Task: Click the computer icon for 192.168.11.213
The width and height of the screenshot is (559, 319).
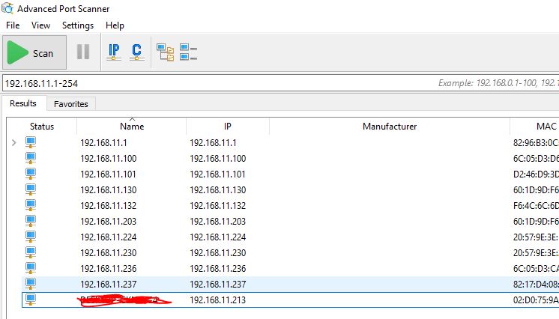Action: (x=31, y=300)
